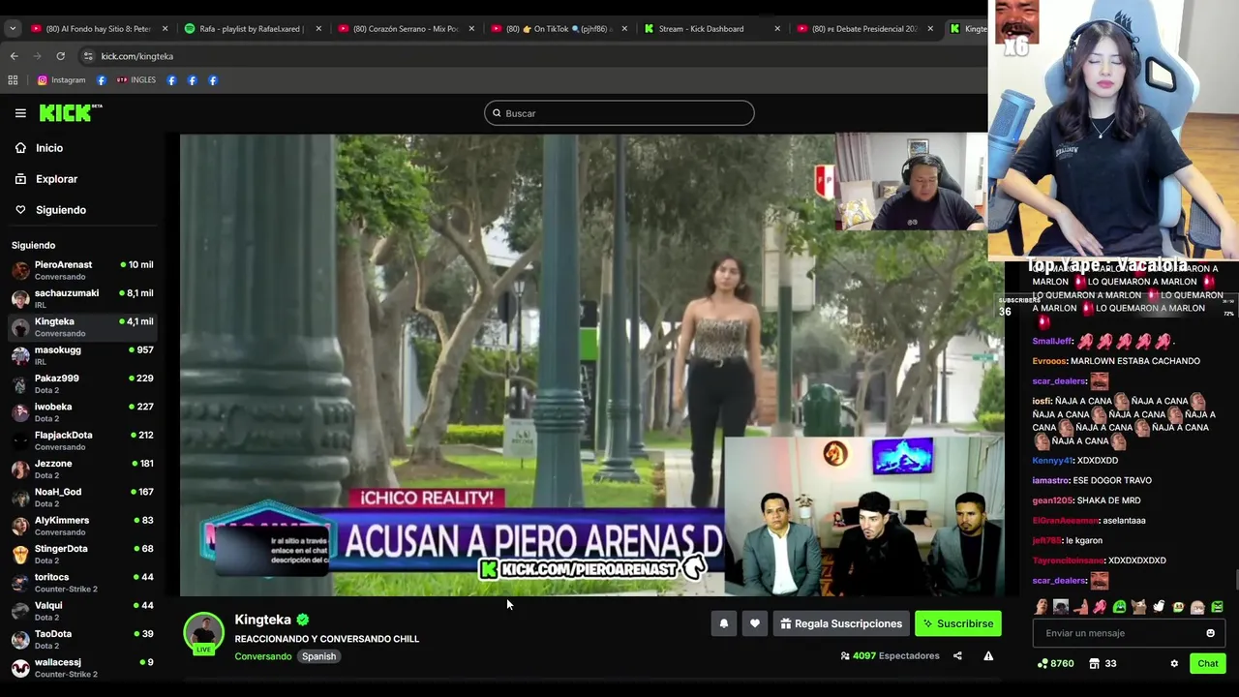Toggle notification bell for Kingteka

coord(724,623)
